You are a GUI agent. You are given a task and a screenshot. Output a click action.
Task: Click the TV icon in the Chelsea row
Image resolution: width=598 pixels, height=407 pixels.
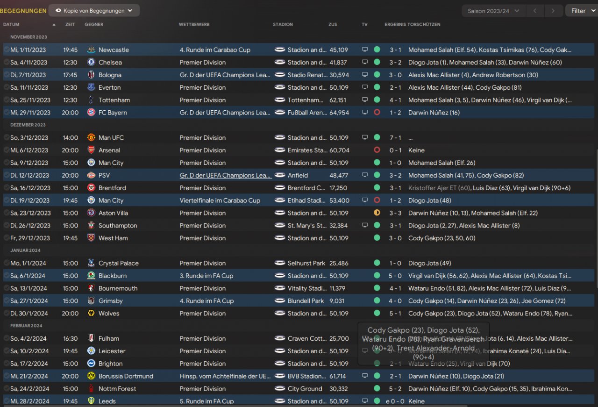[365, 63]
